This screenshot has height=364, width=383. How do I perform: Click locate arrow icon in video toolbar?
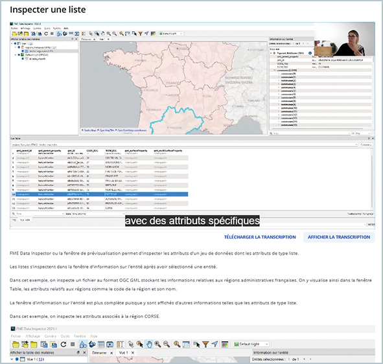(x=146, y=34)
